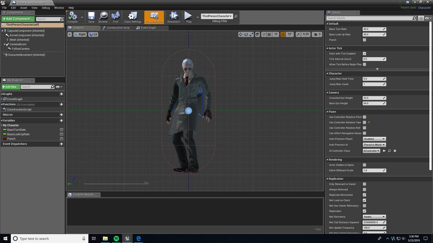The height and width of the screenshot is (243, 433).
Task: Toggle rotation snap angle icon
Action: coord(283,35)
